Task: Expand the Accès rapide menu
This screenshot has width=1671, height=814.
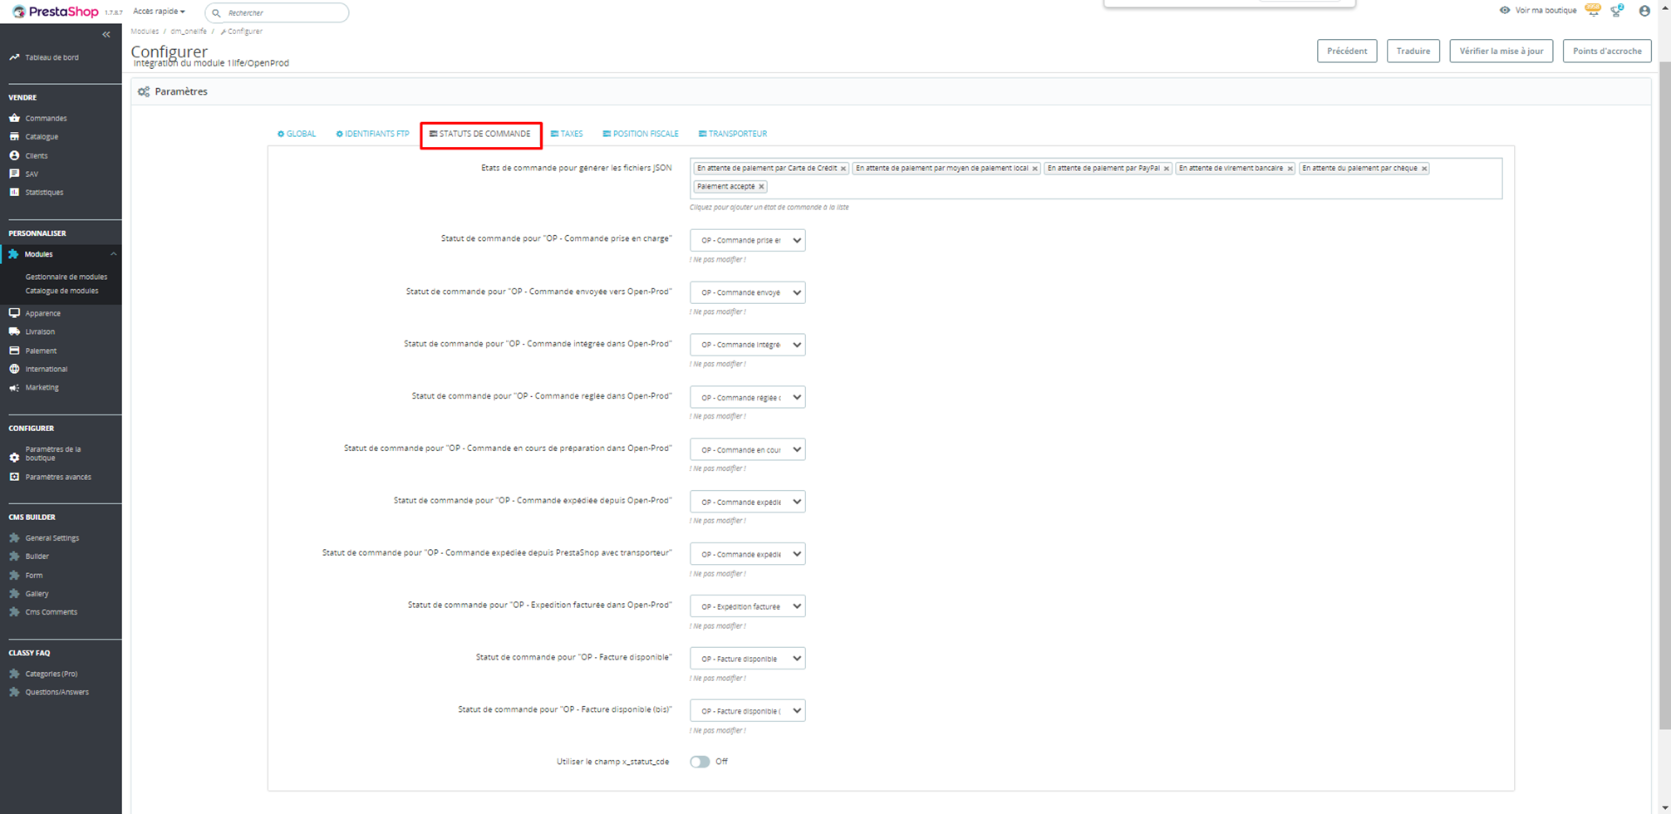Action: tap(159, 12)
